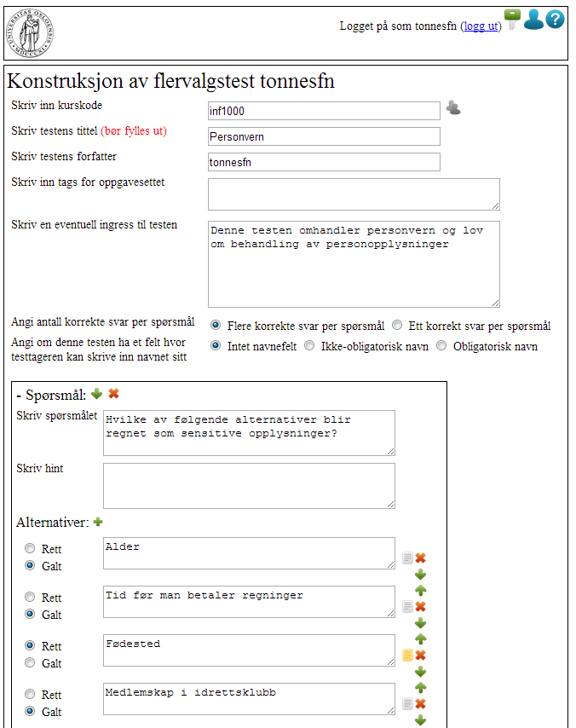Viewport: 576px width, 728px height.
Task: Delete the question using the red cross
Action: pos(115,393)
